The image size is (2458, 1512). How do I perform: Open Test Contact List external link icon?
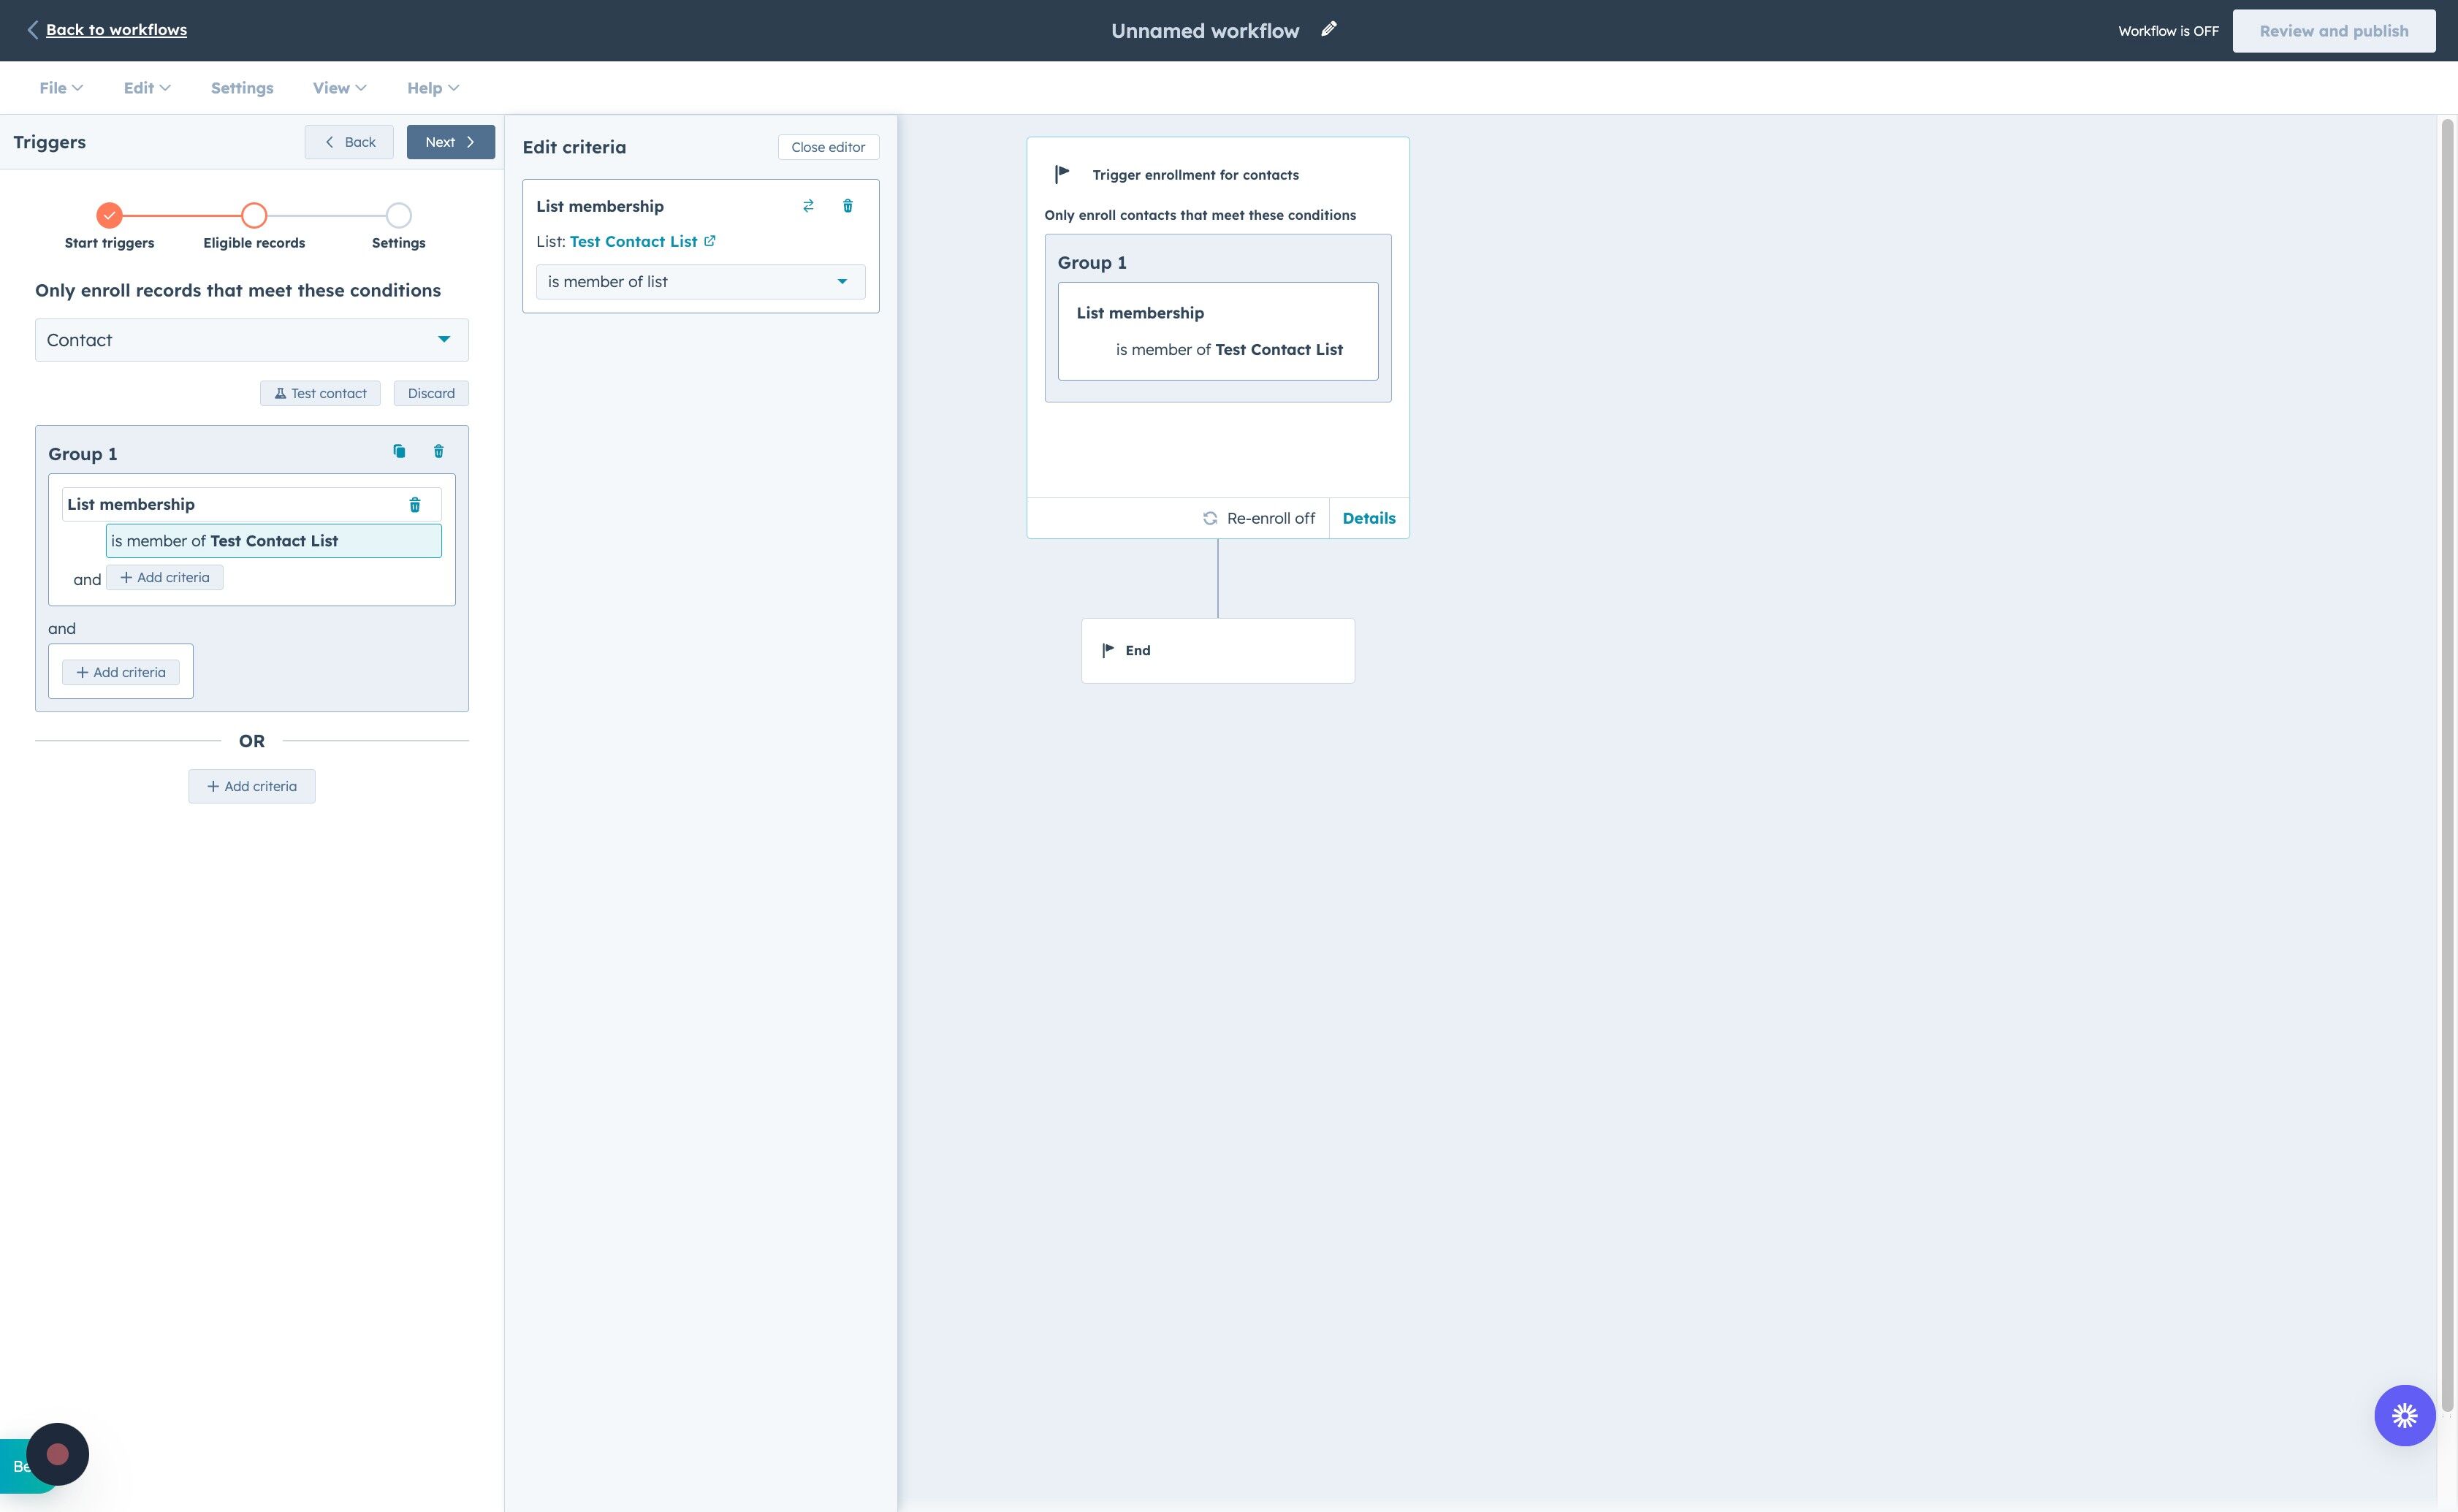(710, 241)
